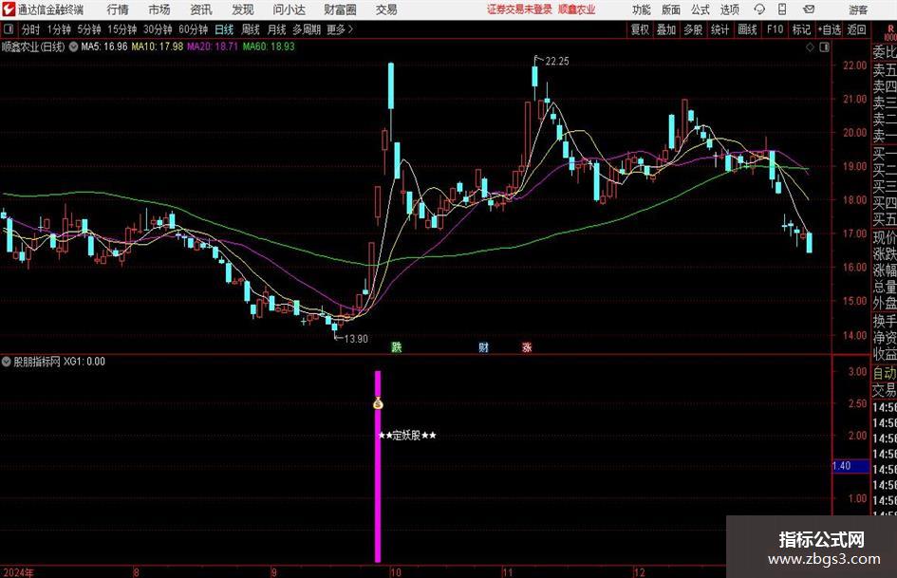This screenshot has width=897, height=578.
Task: Click the 游客 guest account label
Action: click(x=857, y=9)
